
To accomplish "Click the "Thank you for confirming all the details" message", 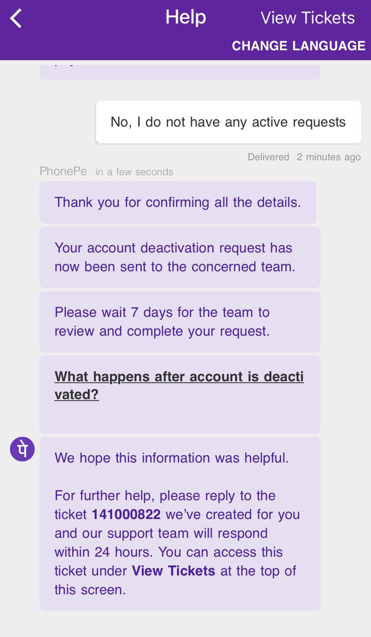I will click(178, 202).
